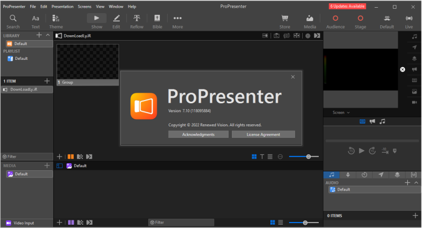Clear the preview with X button

(x=402, y=69)
